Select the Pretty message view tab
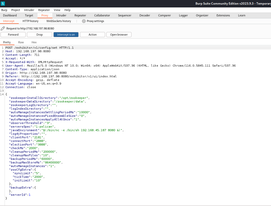The image size is (271, 206). pyautogui.click(x=7, y=42)
